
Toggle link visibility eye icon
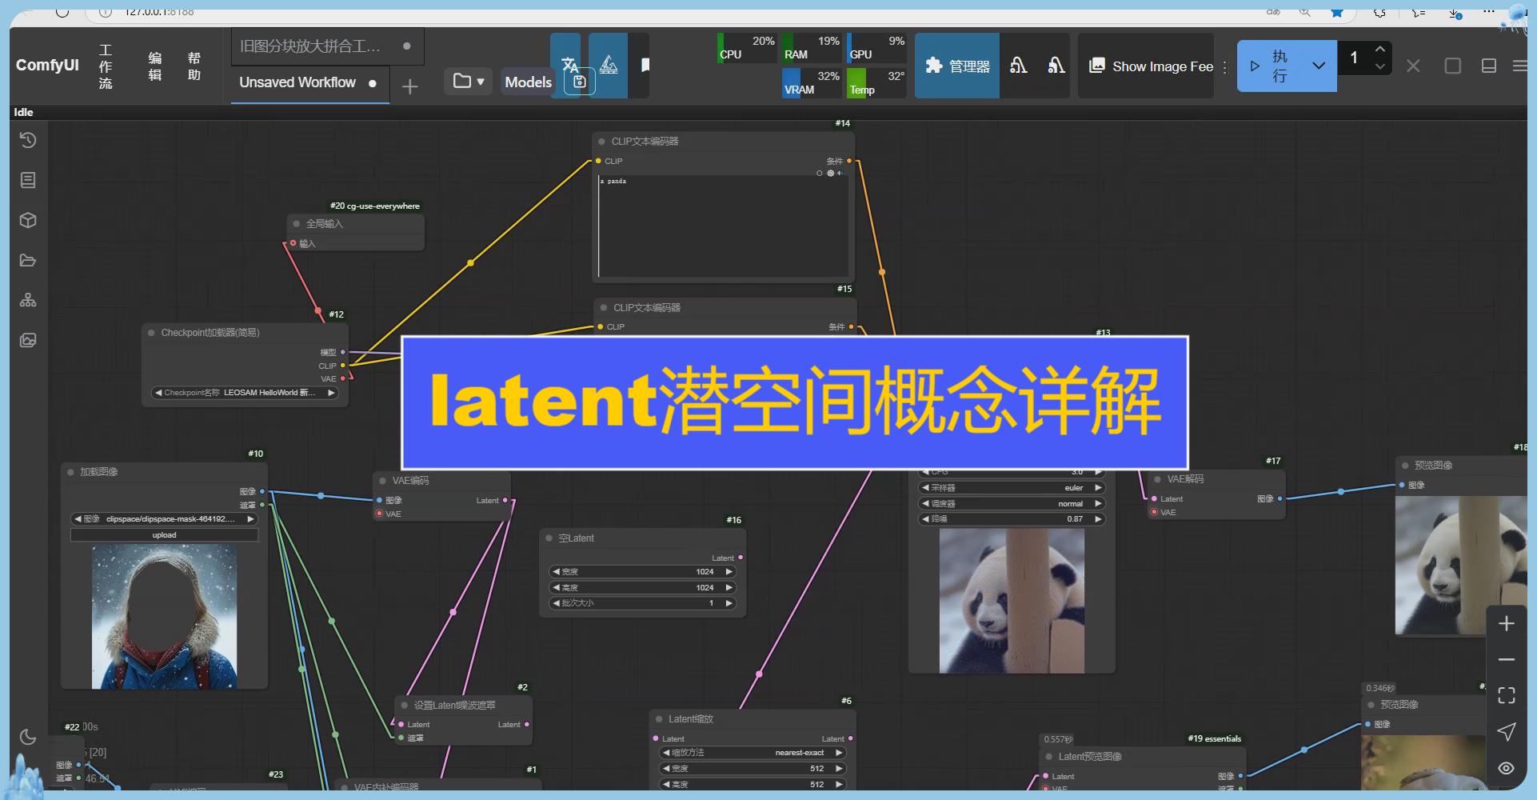click(x=1506, y=768)
